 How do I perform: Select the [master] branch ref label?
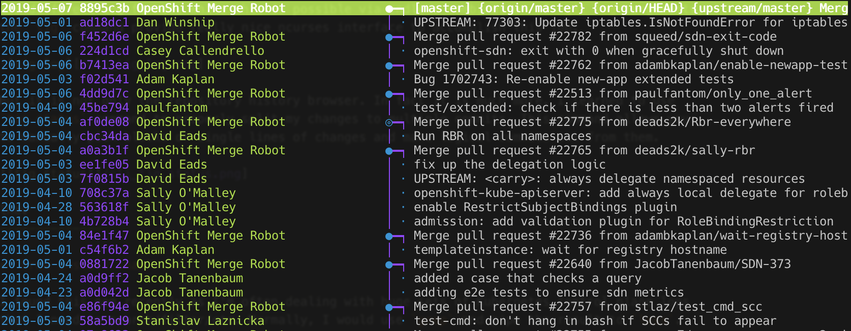tap(442, 8)
